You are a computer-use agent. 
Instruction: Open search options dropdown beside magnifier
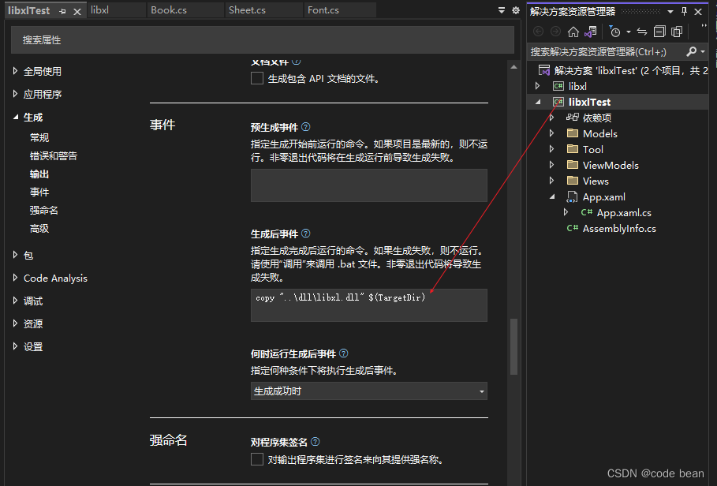click(703, 52)
